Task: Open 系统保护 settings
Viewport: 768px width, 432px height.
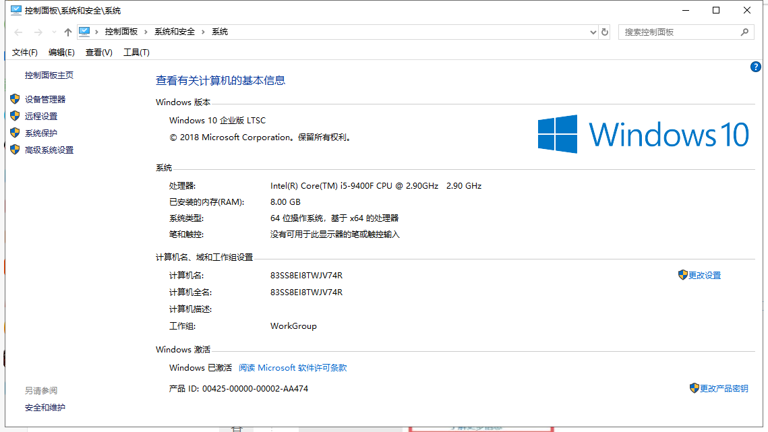Action: (42, 133)
